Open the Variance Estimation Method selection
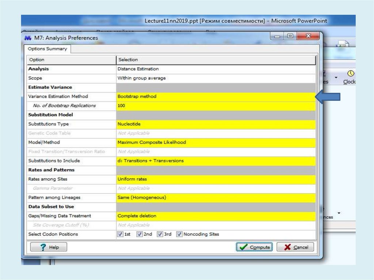The width and height of the screenshot is (374, 280). click(x=215, y=97)
